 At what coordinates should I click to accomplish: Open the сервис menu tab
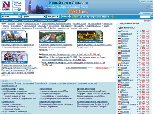tap(15, 21)
